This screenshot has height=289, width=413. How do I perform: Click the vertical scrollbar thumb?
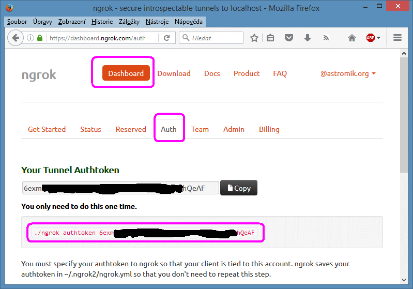(404, 115)
